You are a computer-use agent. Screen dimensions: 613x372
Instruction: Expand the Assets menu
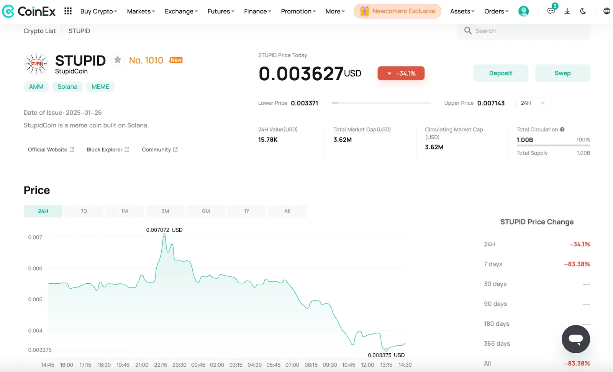coord(462,11)
